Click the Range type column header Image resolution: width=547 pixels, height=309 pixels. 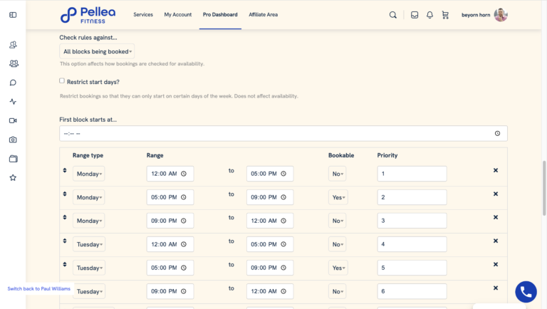click(88, 155)
